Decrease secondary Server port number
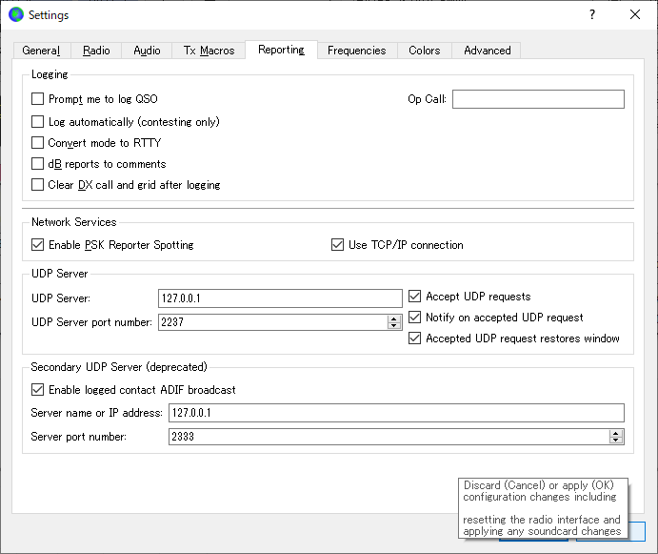Viewport: 658px width, 554px height. [x=615, y=441]
